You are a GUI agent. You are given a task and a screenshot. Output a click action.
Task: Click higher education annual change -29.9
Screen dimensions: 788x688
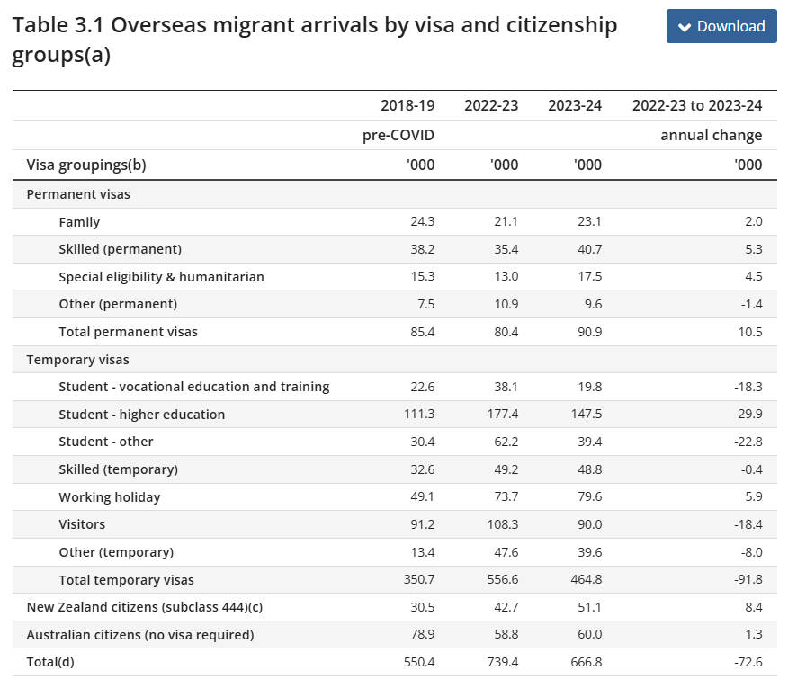click(x=748, y=414)
